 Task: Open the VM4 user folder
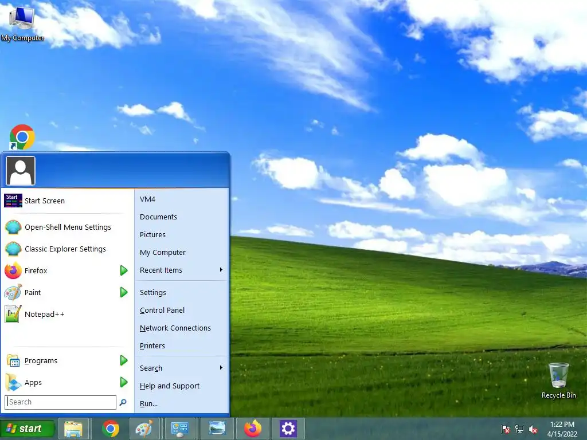point(147,199)
